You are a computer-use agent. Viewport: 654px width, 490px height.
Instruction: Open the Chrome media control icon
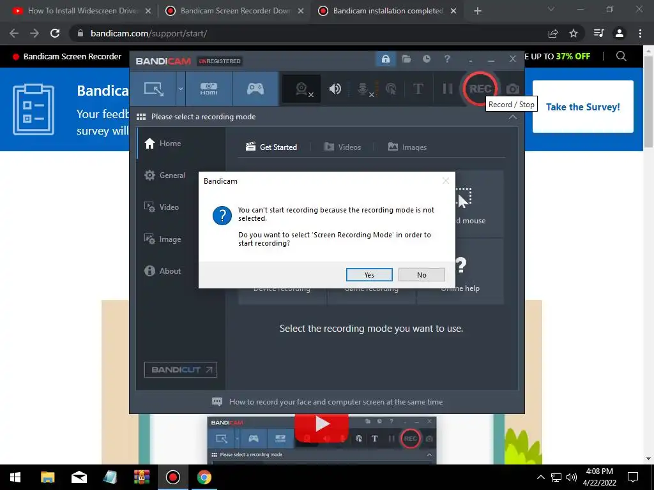point(598,33)
